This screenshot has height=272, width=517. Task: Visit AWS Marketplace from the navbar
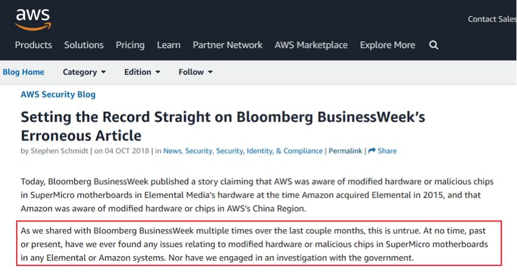click(x=311, y=45)
